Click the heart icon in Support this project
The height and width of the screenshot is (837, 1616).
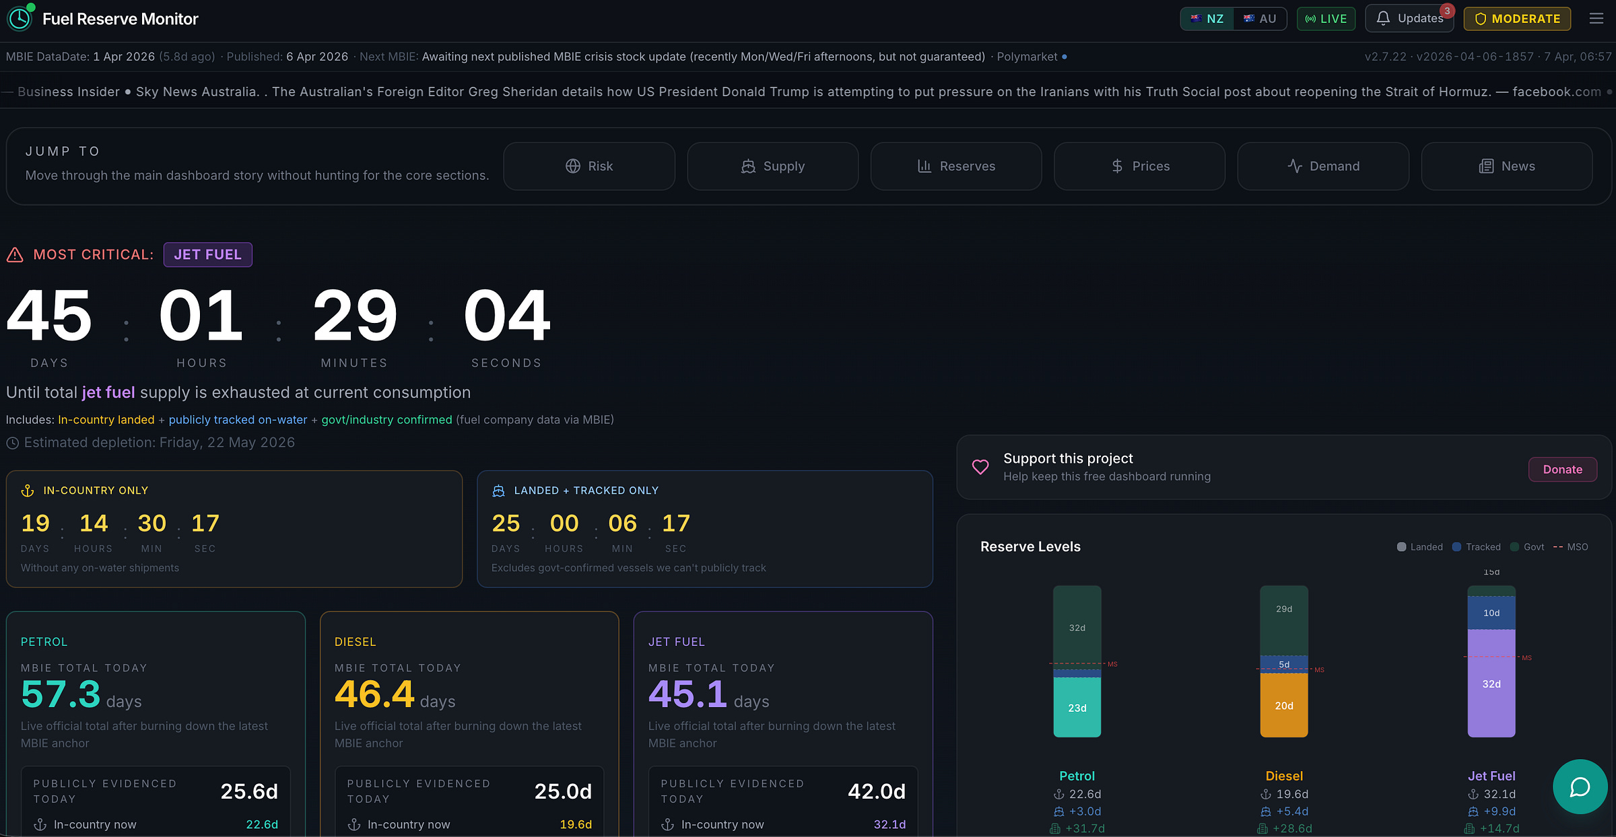(980, 467)
